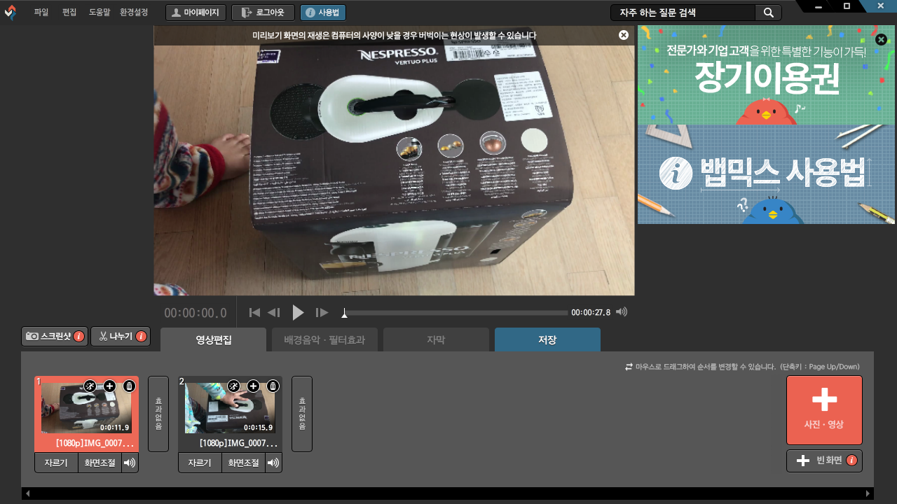Open 환경설정 menu

[134, 12]
